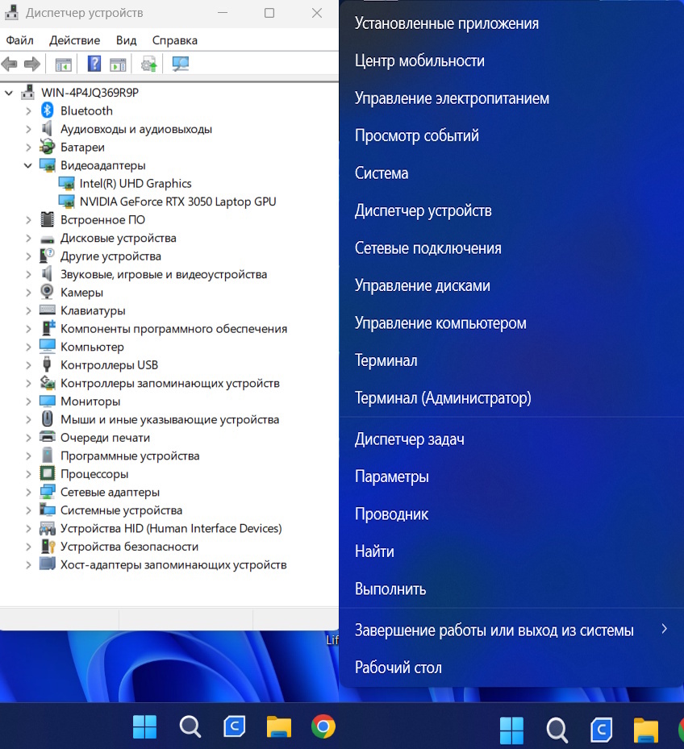The height and width of the screenshot is (749, 684).
Task: Toggle the action pane toolbar icon
Action: [x=118, y=64]
